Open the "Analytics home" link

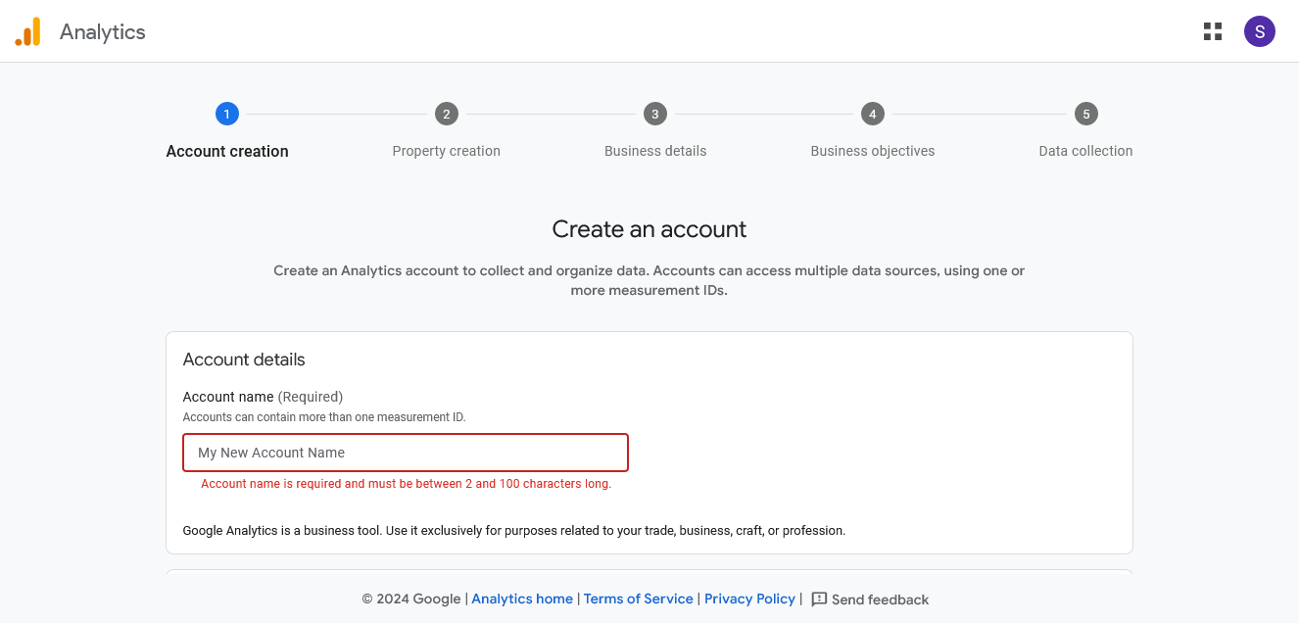pos(522,599)
